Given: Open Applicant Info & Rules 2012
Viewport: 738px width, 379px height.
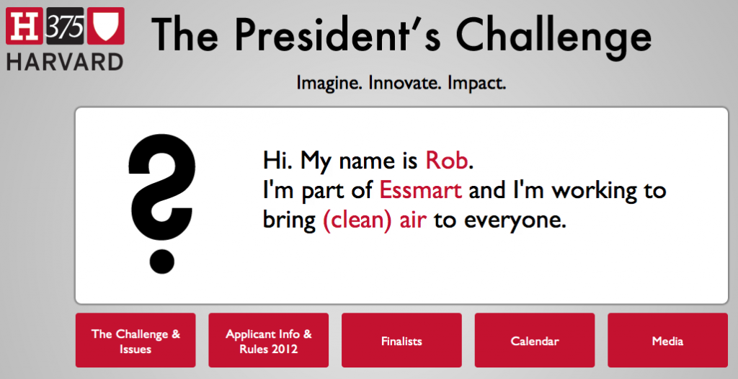Looking at the screenshot, I should (x=269, y=340).
